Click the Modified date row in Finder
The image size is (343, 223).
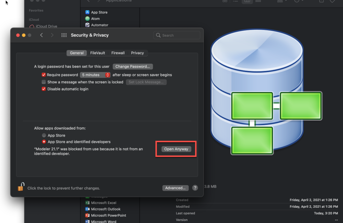(257, 206)
